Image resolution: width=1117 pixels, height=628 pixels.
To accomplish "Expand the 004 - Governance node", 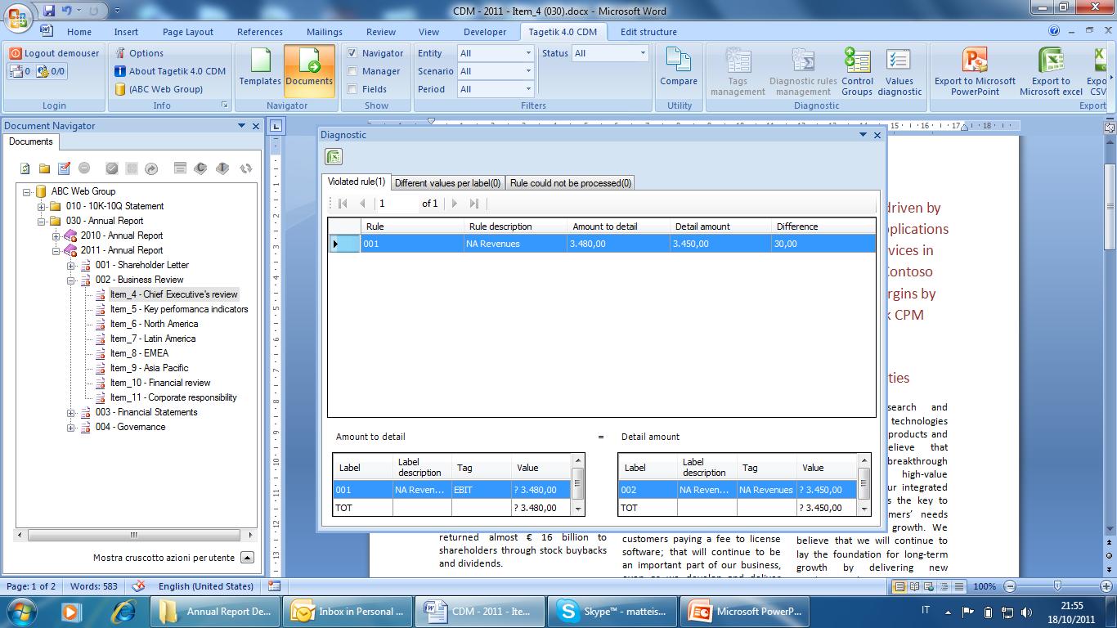I will [x=71, y=427].
